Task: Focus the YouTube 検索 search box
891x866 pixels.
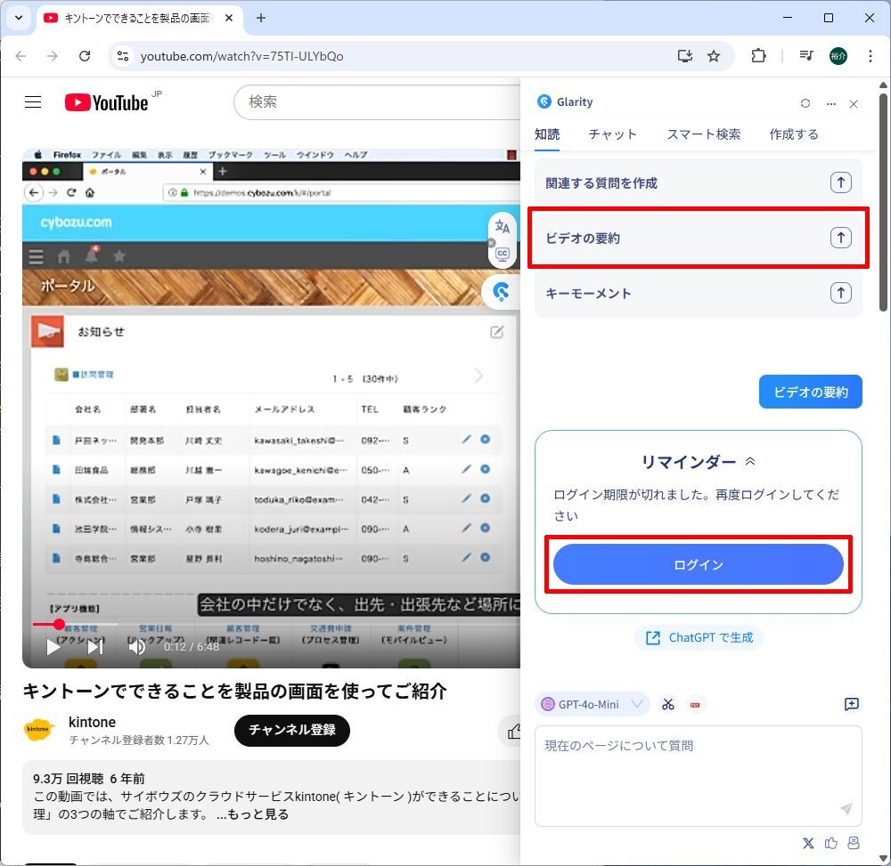Action: [x=377, y=102]
